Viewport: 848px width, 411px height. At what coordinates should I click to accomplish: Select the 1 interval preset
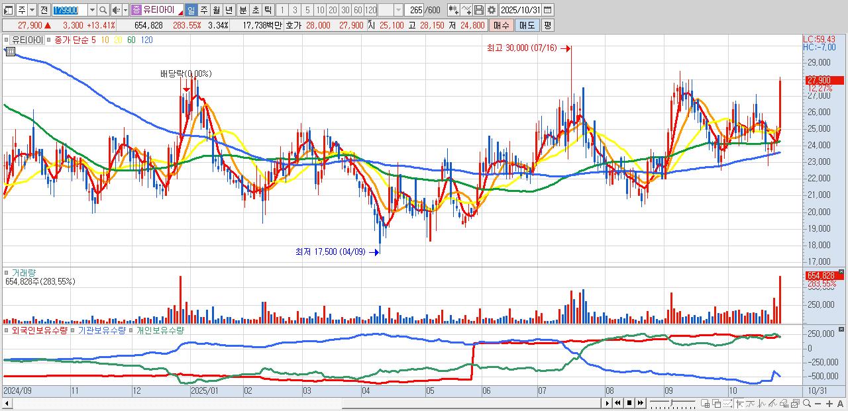[x=282, y=10]
